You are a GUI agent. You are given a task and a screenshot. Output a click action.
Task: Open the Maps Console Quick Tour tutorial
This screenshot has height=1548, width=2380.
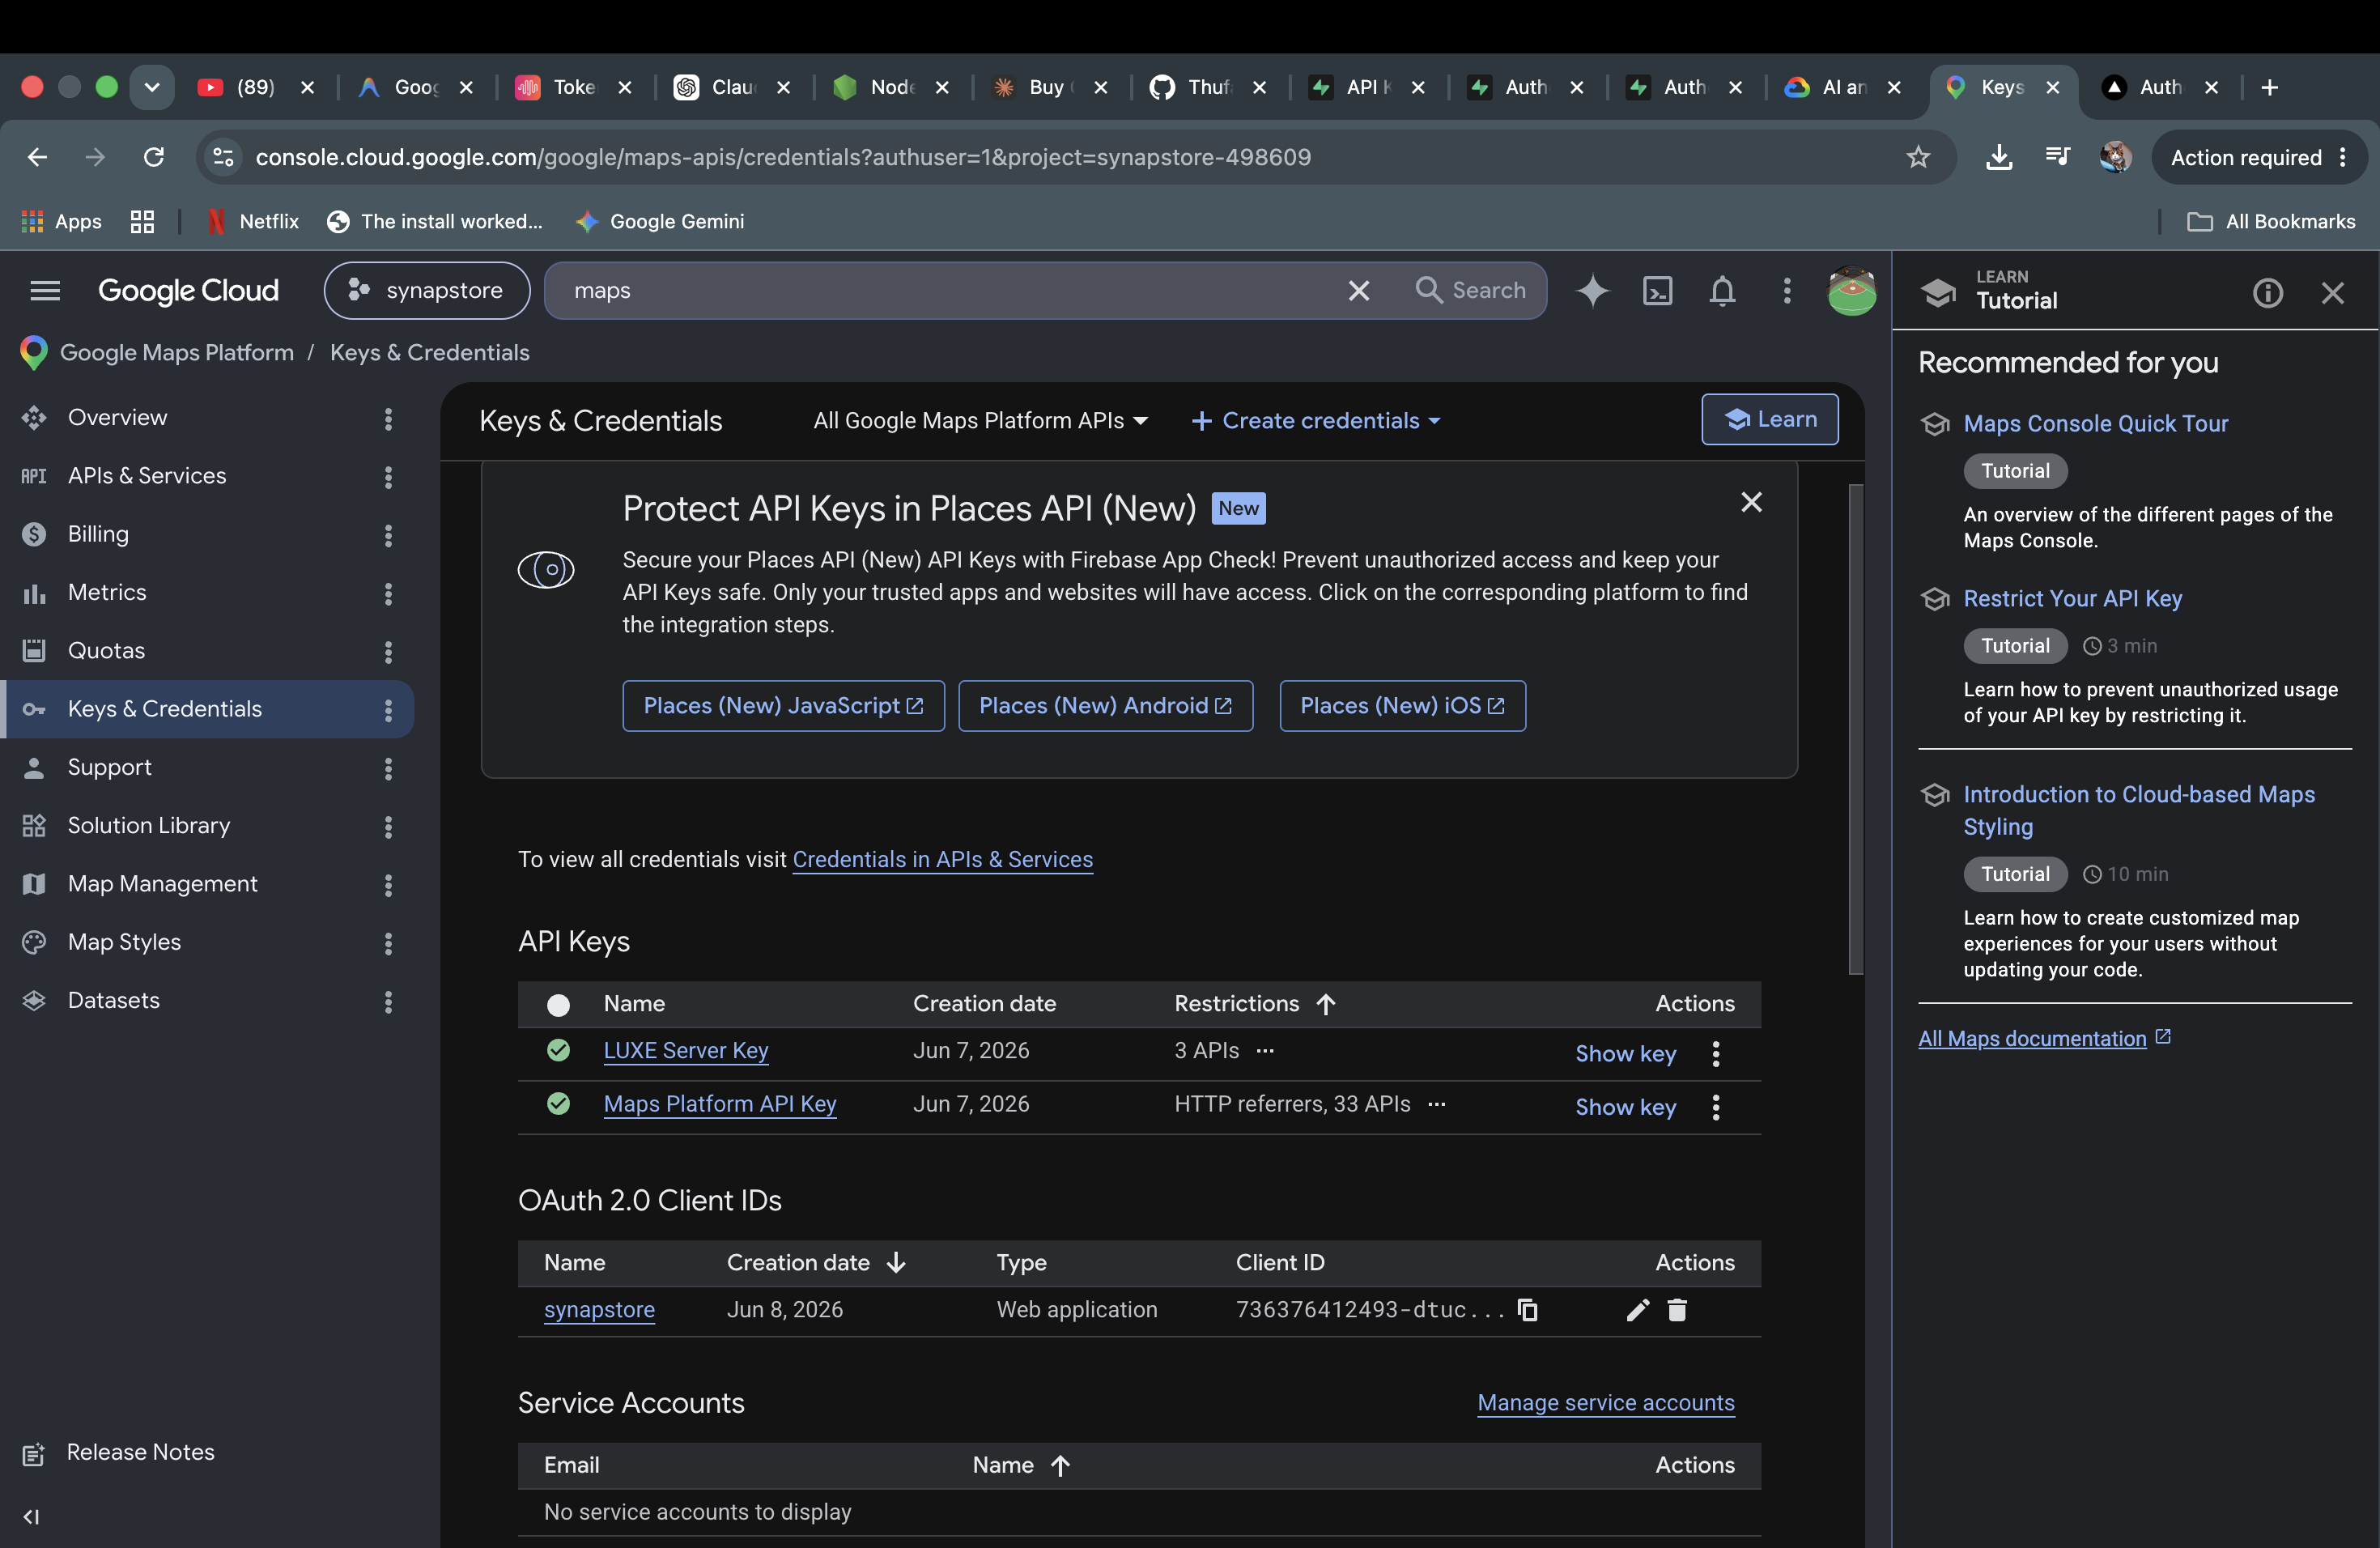(x=2095, y=423)
